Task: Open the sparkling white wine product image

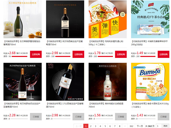Action: pos(22,19)
